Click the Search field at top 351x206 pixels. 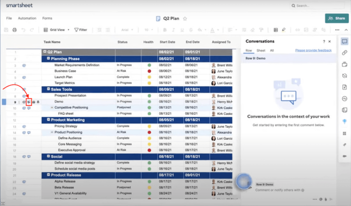(x=317, y=6)
